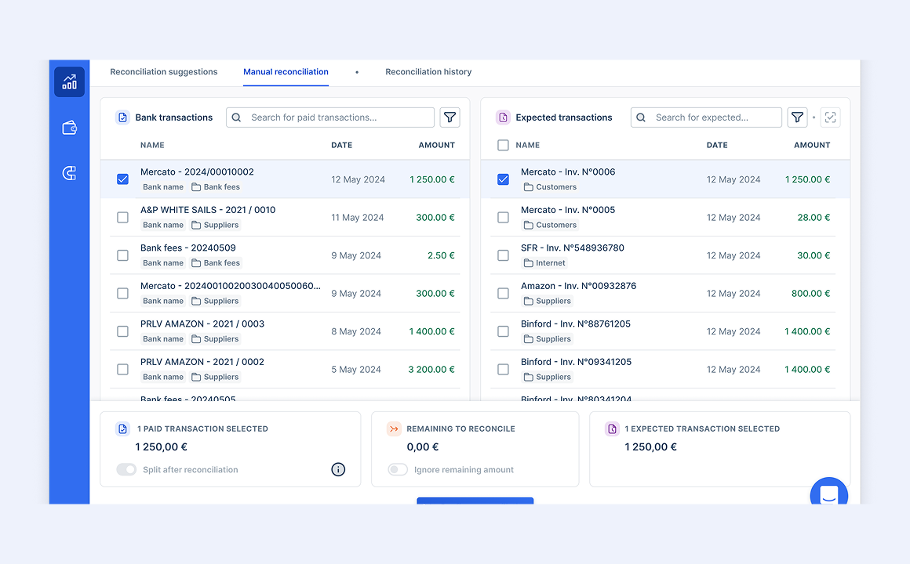The width and height of the screenshot is (910, 564).
Task: Tick the select-all checkbox in Expected transactions header
Action: pos(503,145)
